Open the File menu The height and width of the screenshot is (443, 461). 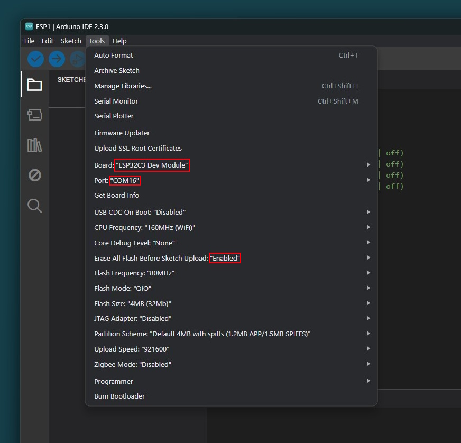[x=29, y=41]
